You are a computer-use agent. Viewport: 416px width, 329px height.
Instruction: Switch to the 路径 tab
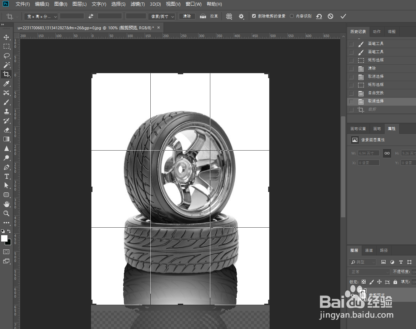click(384, 250)
